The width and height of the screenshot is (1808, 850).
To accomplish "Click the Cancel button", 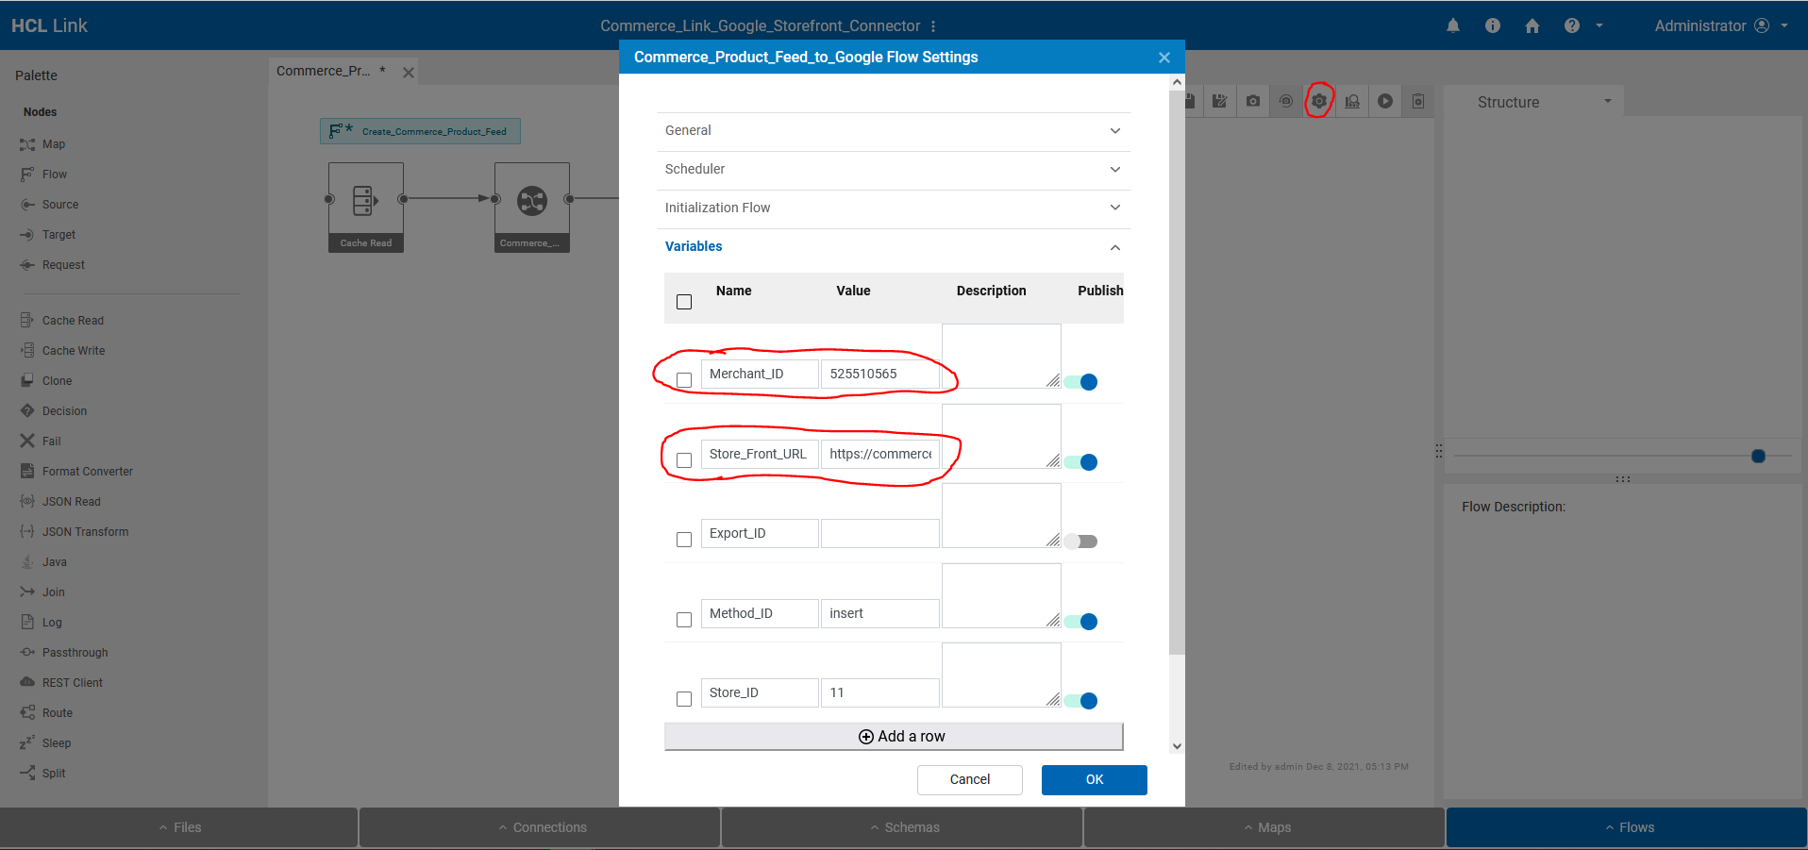I will (x=970, y=780).
